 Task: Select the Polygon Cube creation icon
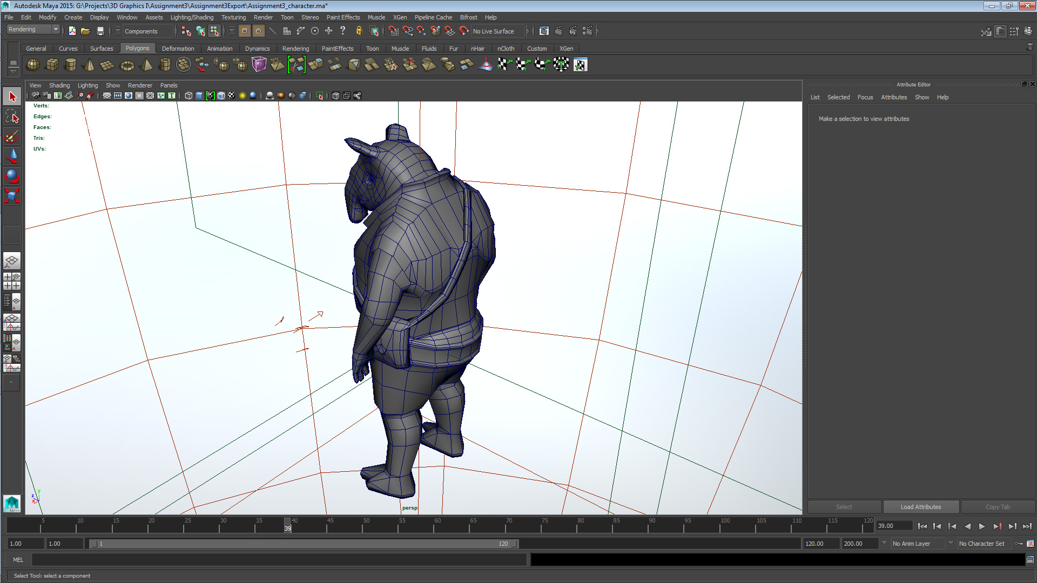pos(52,65)
